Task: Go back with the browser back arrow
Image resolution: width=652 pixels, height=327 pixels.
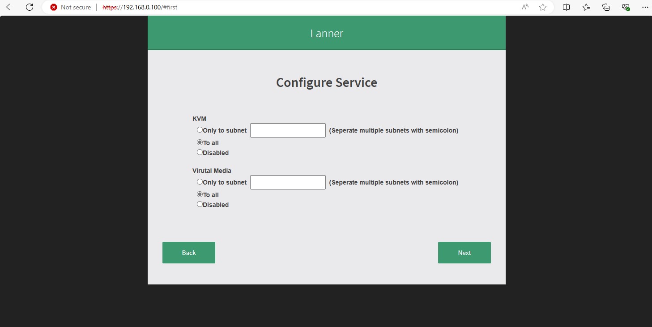Action: pos(10,7)
